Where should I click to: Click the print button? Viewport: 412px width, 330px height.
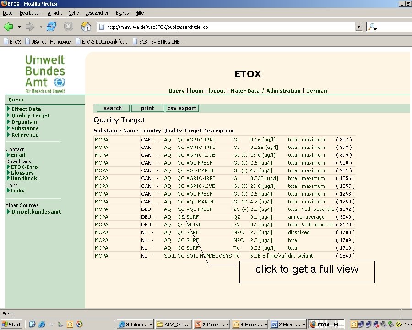click(x=147, y=108)
